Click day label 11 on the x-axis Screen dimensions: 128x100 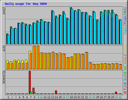coord(45,97)
